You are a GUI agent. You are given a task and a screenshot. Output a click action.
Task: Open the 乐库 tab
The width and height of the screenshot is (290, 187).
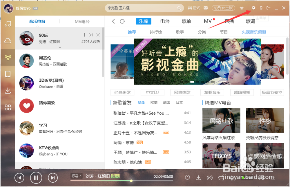(144, 21)
